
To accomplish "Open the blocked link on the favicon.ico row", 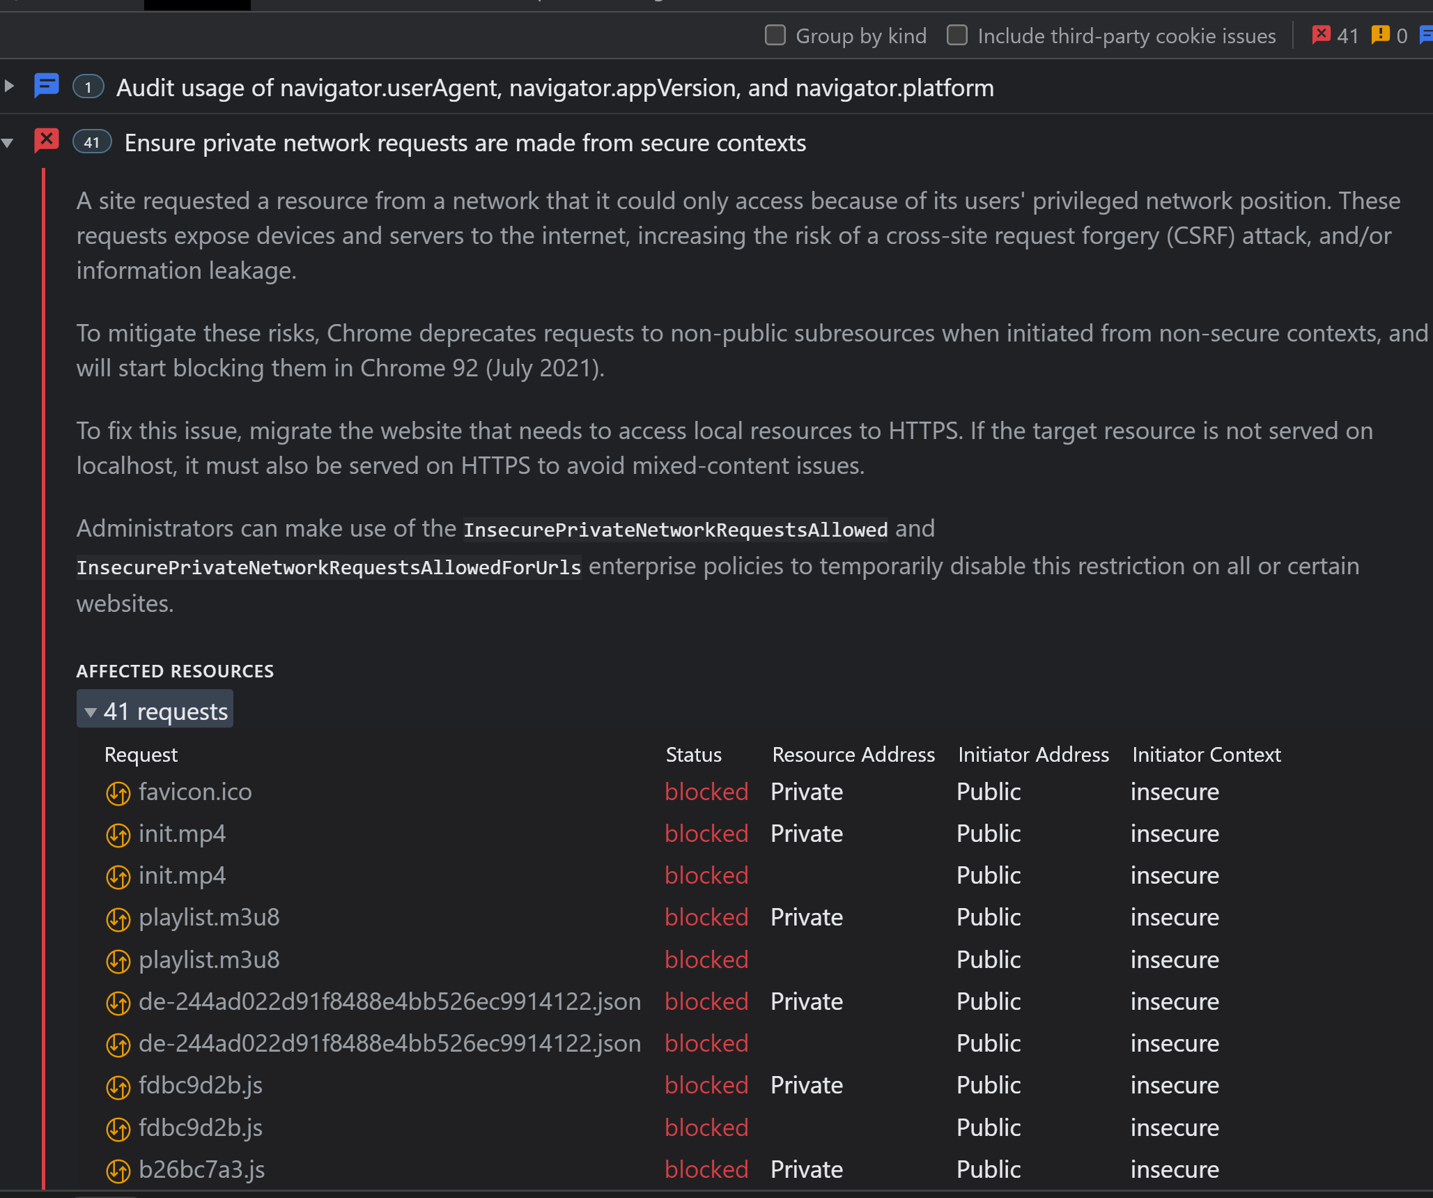I will (706, 792).
